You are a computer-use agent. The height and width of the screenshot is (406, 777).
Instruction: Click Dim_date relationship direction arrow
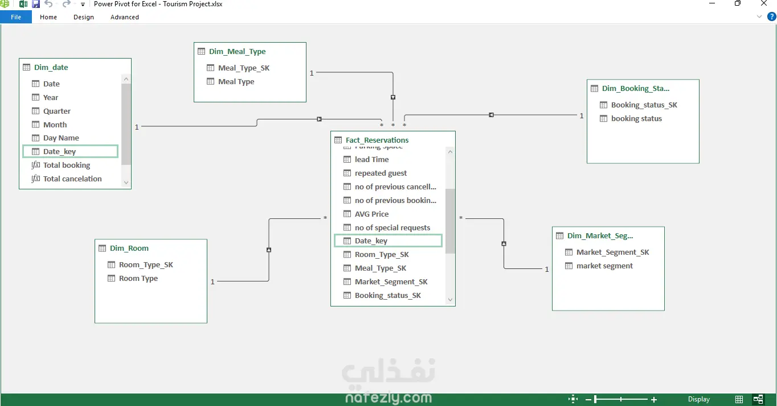(x=319, y=119)
